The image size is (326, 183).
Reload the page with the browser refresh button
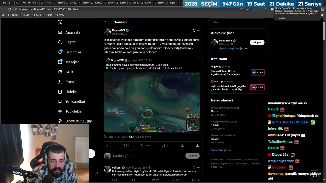[x=9, y=9]
